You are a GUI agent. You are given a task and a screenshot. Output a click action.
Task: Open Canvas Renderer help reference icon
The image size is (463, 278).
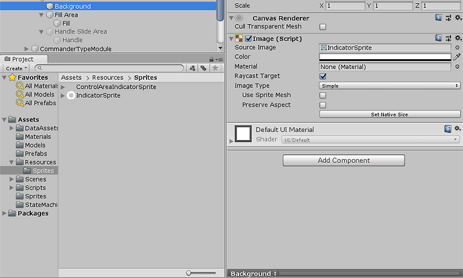click(439, 18)
